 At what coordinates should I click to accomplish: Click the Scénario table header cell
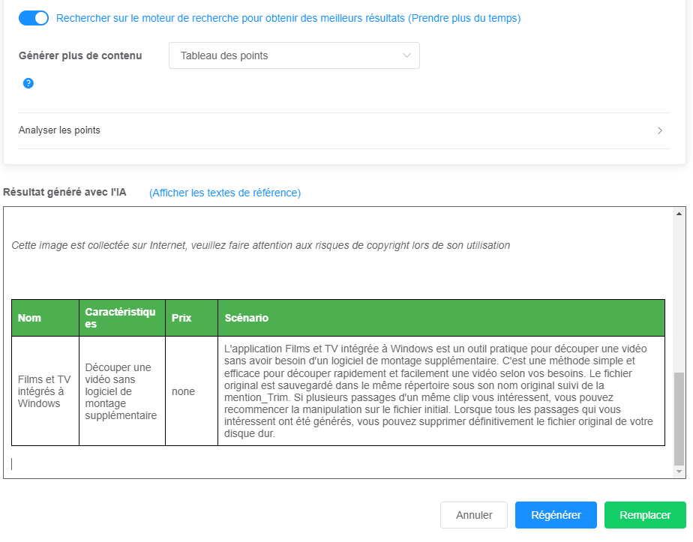pos(441,318)
